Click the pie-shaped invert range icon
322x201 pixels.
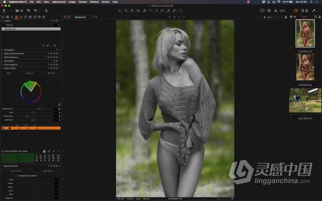[44, 151]
